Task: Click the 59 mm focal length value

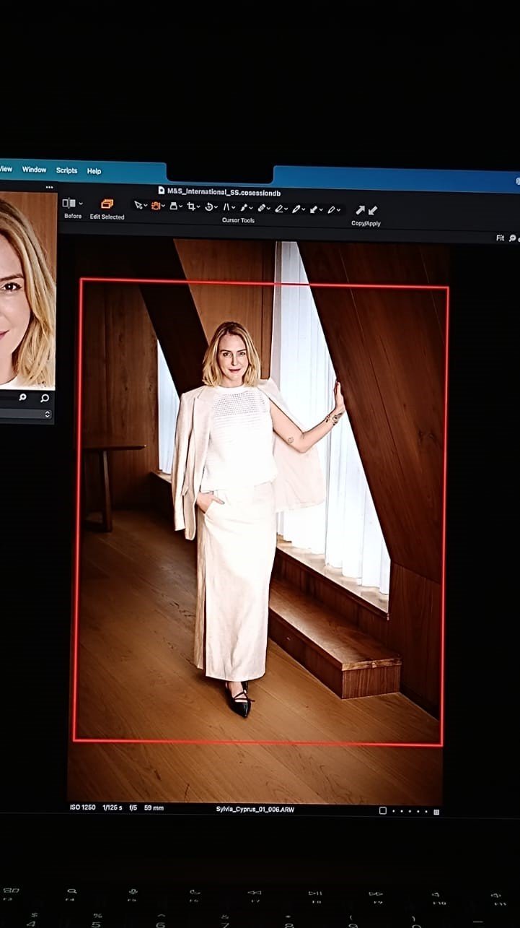Action: pos(154,807)
